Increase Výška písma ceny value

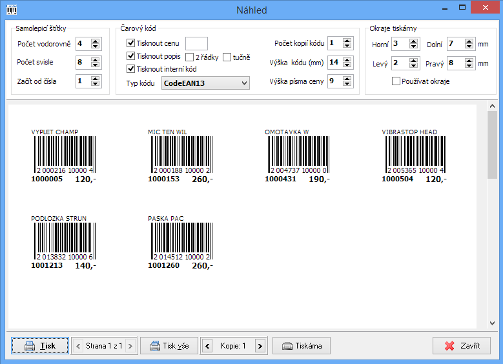pyautogui.click(x=347, y=79)
